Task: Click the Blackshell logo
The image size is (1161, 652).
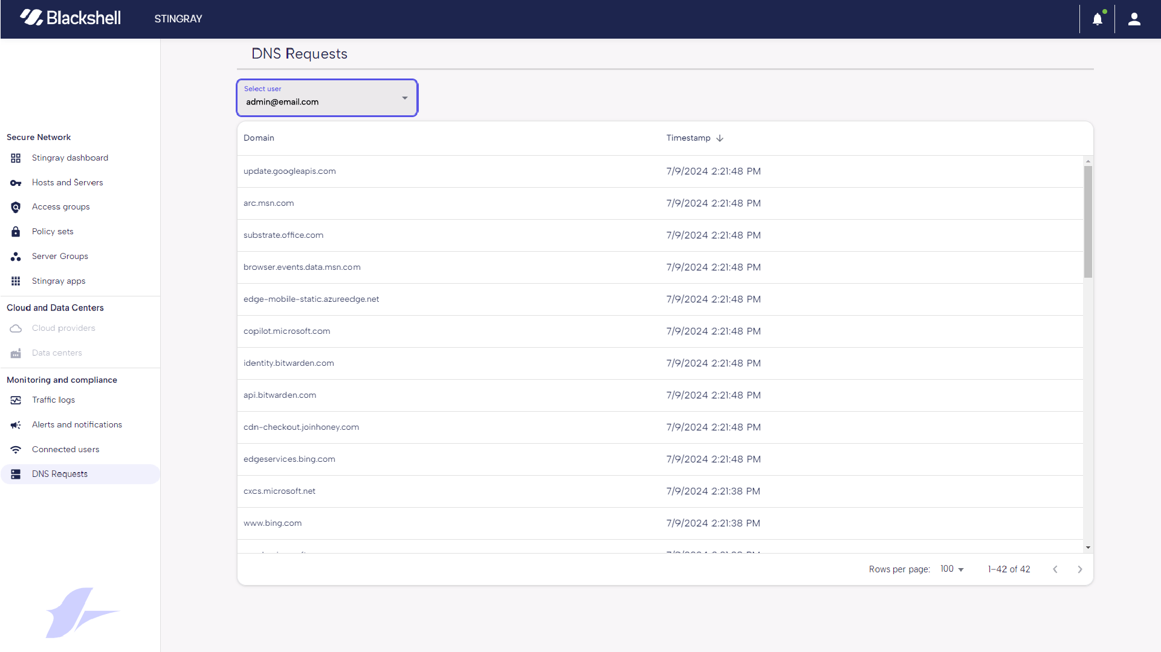Action: (x=70, y=18)
